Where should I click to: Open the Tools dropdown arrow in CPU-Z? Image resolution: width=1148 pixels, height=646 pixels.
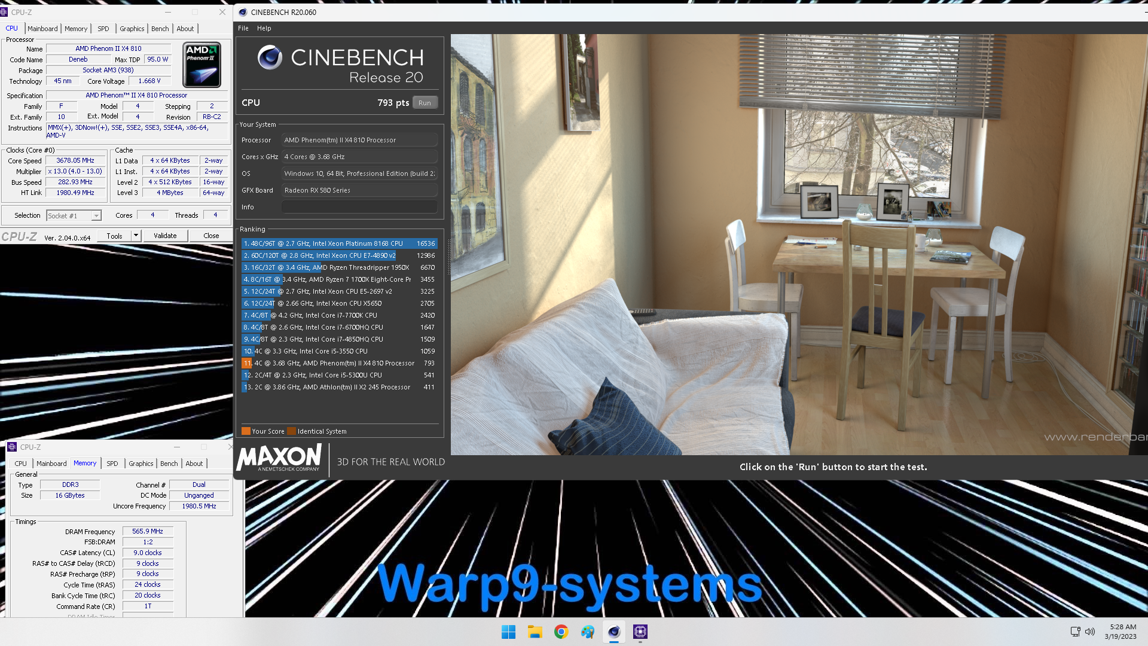136,236
